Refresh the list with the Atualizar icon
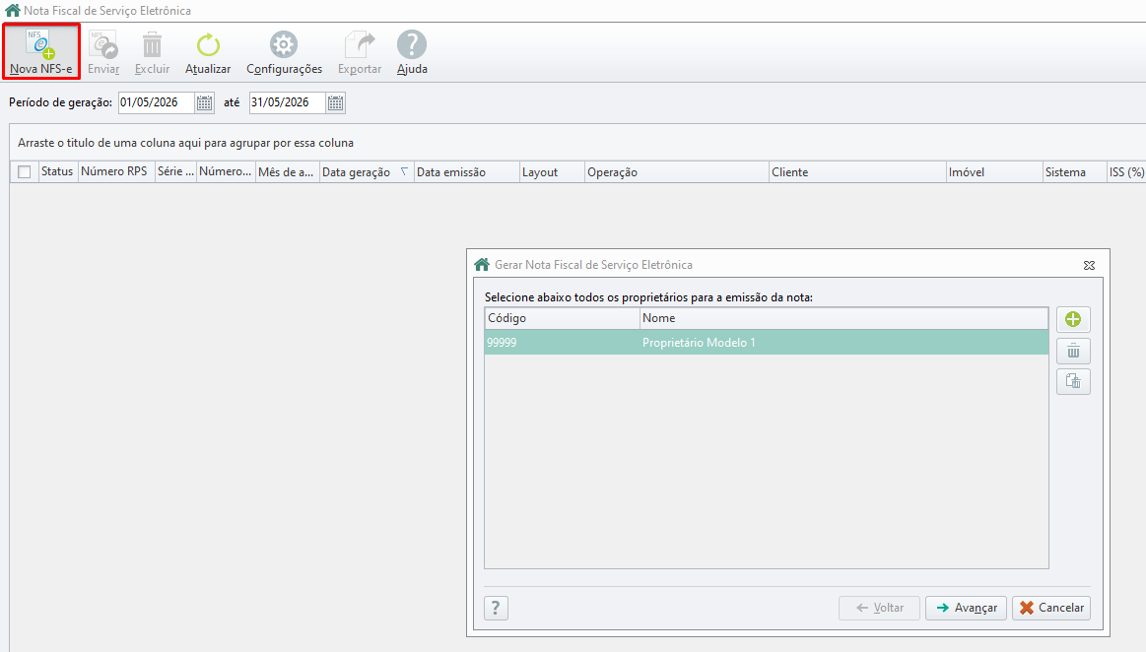Screen dimensions: 1146x652 coord(208,45)
